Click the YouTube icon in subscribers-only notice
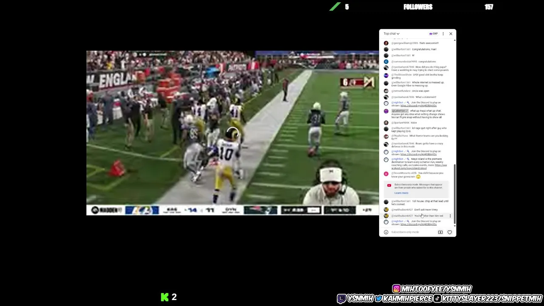 [x=389, y=185]
